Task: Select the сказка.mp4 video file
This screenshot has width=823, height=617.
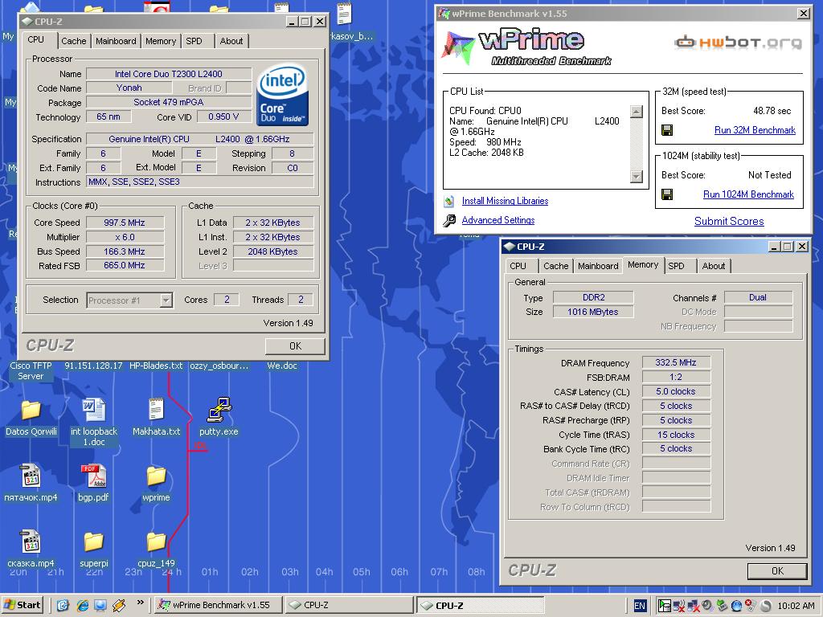Action: click(x=31, y=541)
